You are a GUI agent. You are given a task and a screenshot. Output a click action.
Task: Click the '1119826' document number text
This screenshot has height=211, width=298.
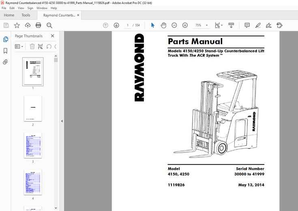176,185
